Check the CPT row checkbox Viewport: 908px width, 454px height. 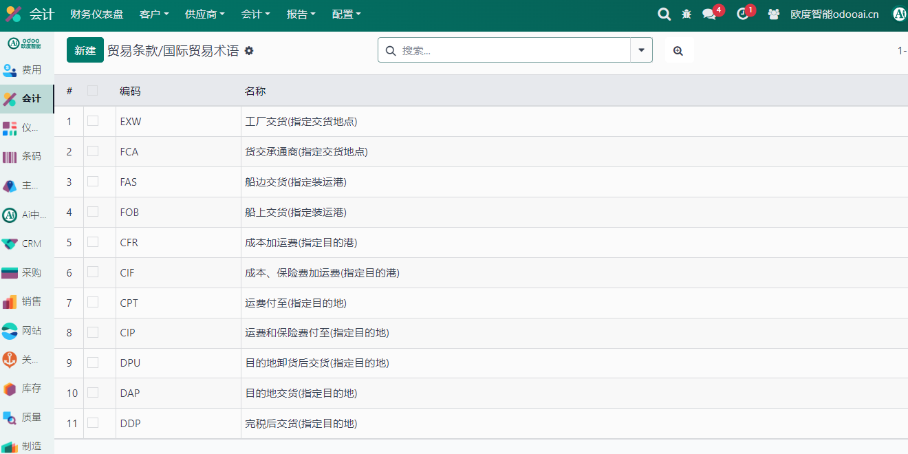click(x=93, y=302)
